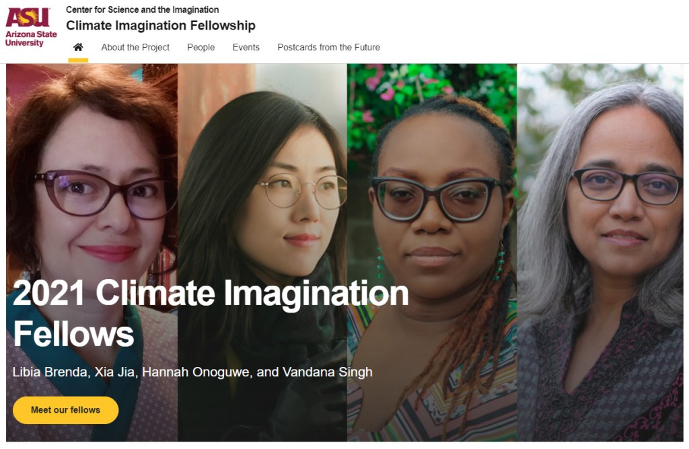Click the yellow active indicator under home

click(x=78, y=60)
